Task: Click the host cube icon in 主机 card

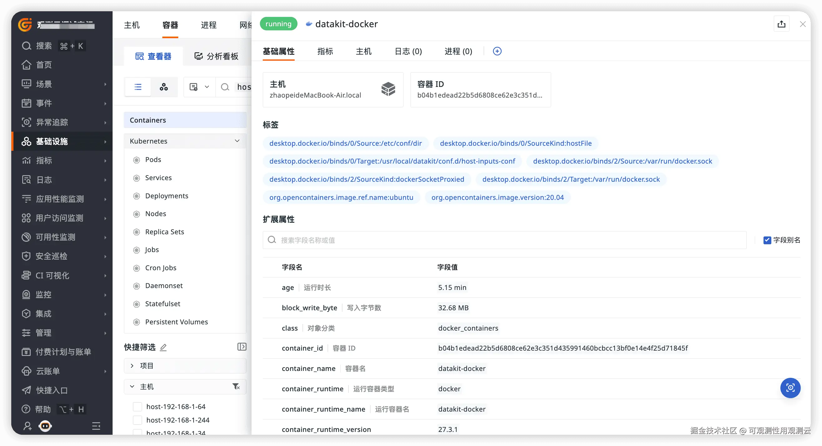Action: click(388, 89)
